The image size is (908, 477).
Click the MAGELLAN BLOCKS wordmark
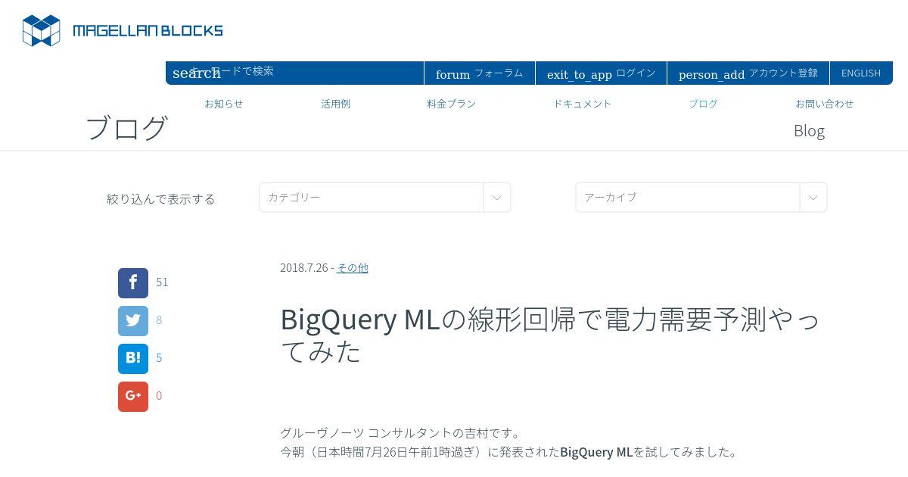click(x=148, y=31)
